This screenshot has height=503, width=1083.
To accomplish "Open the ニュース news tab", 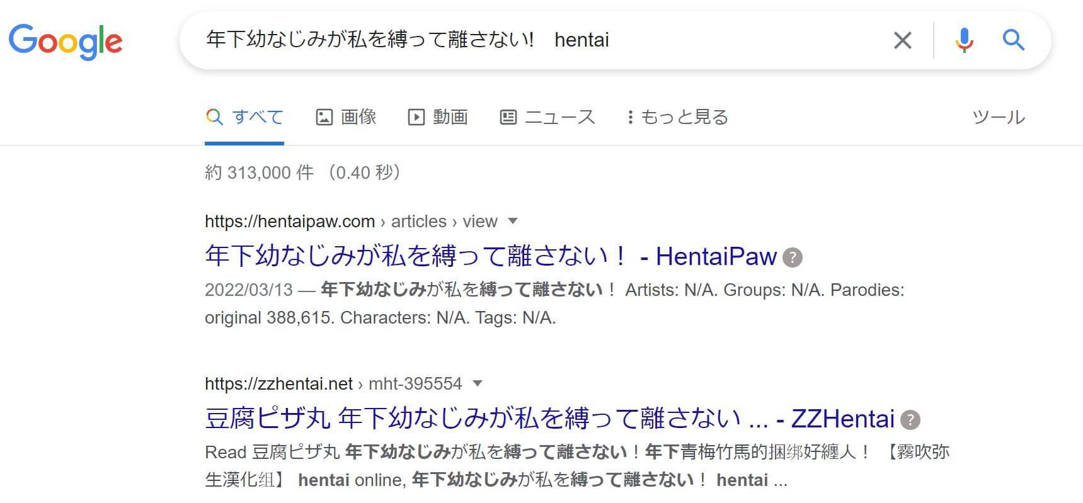I will [x=547, y=117].
